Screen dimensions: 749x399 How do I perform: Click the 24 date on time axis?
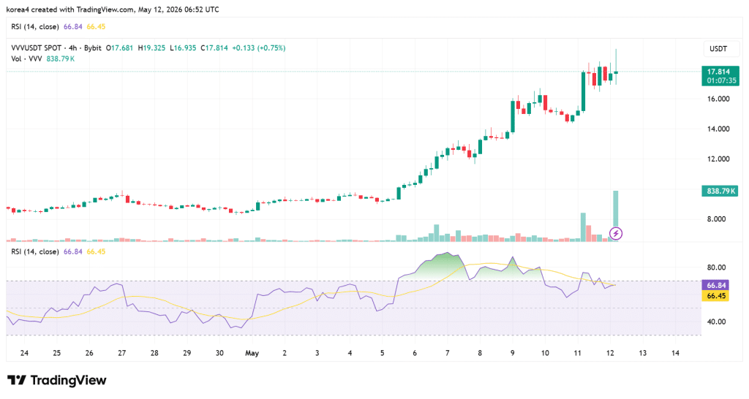click(24, 353)
